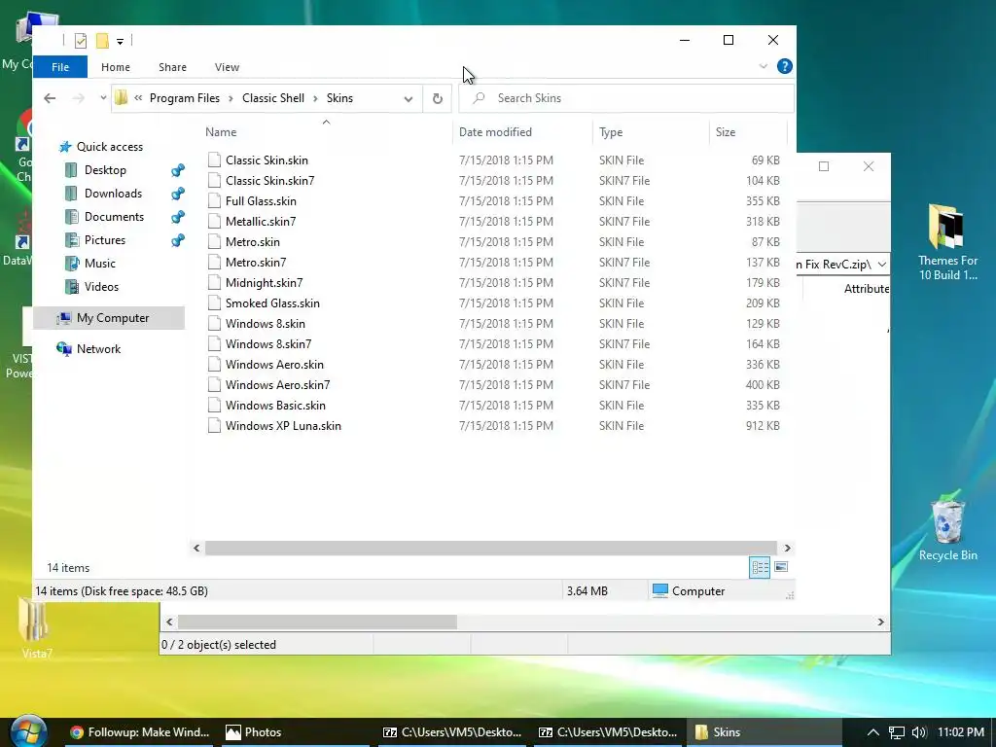Click the file list horizontal scrollbar
The height and width of the screenshot is (747, 996).
pyautogui.click(x=490, y=548)
